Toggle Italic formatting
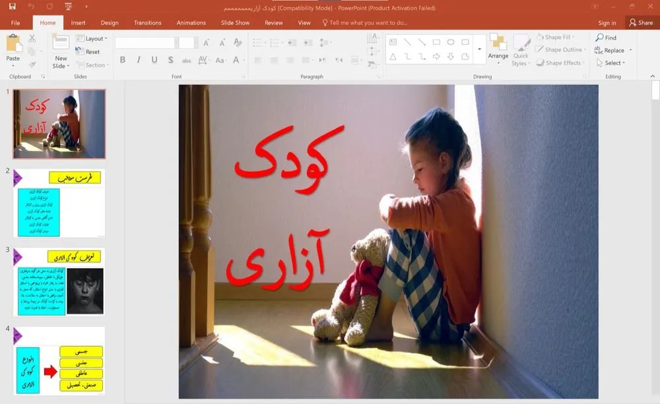The height and width of the screenshot is (404, 660). click(x=139, y=60)
